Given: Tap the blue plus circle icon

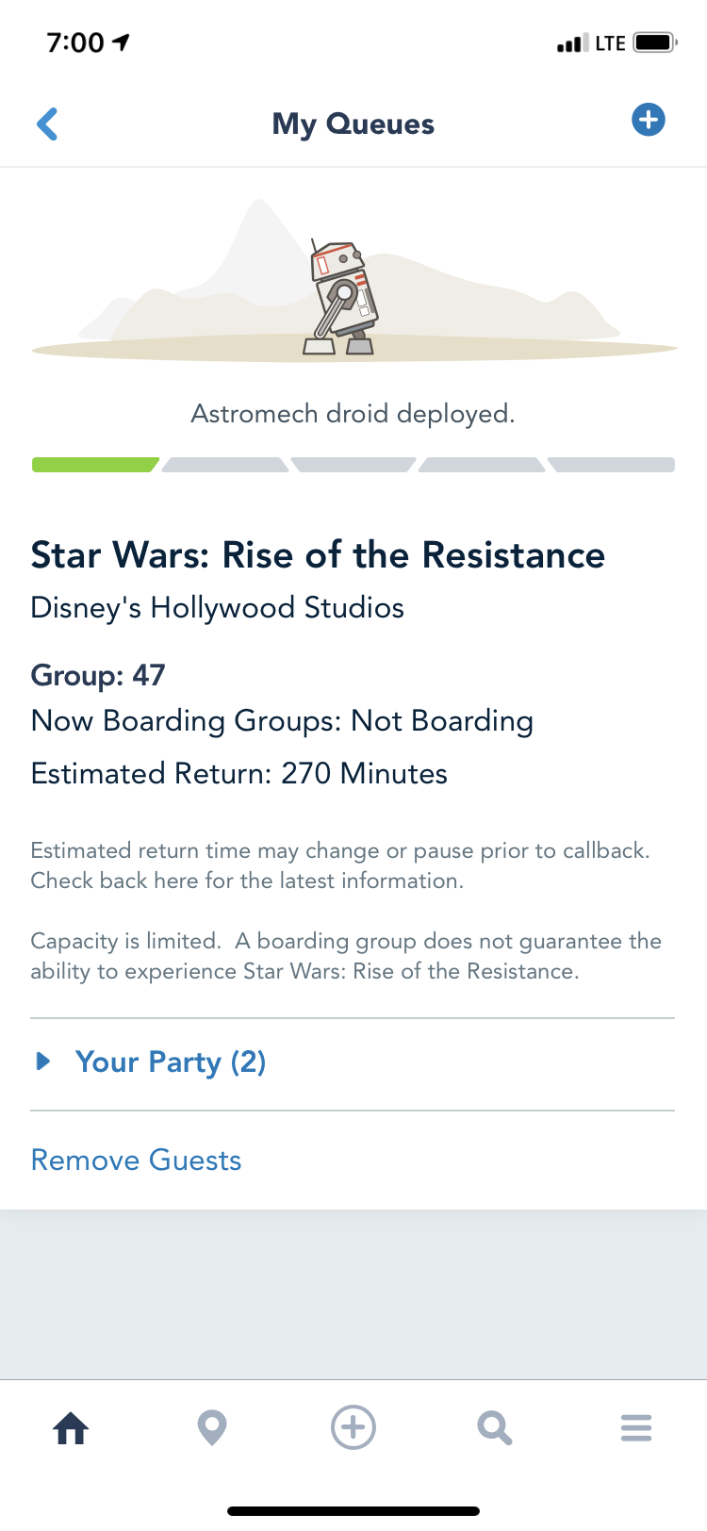Looking at the screenshot, I should [648, 120].
